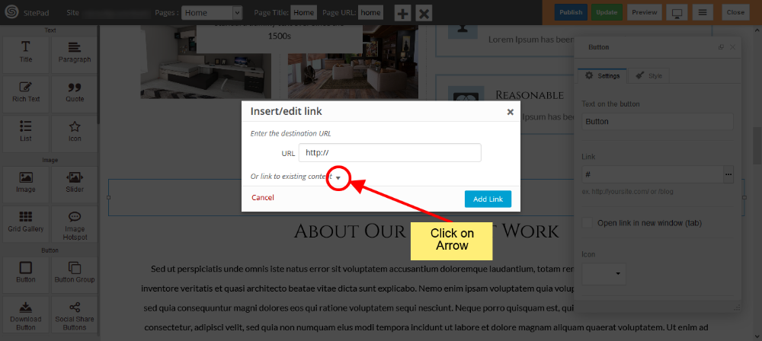Select the Image Hotspot widget
Image resolution: width=762 pixels, height=341 pixels.
pos(75,226)
